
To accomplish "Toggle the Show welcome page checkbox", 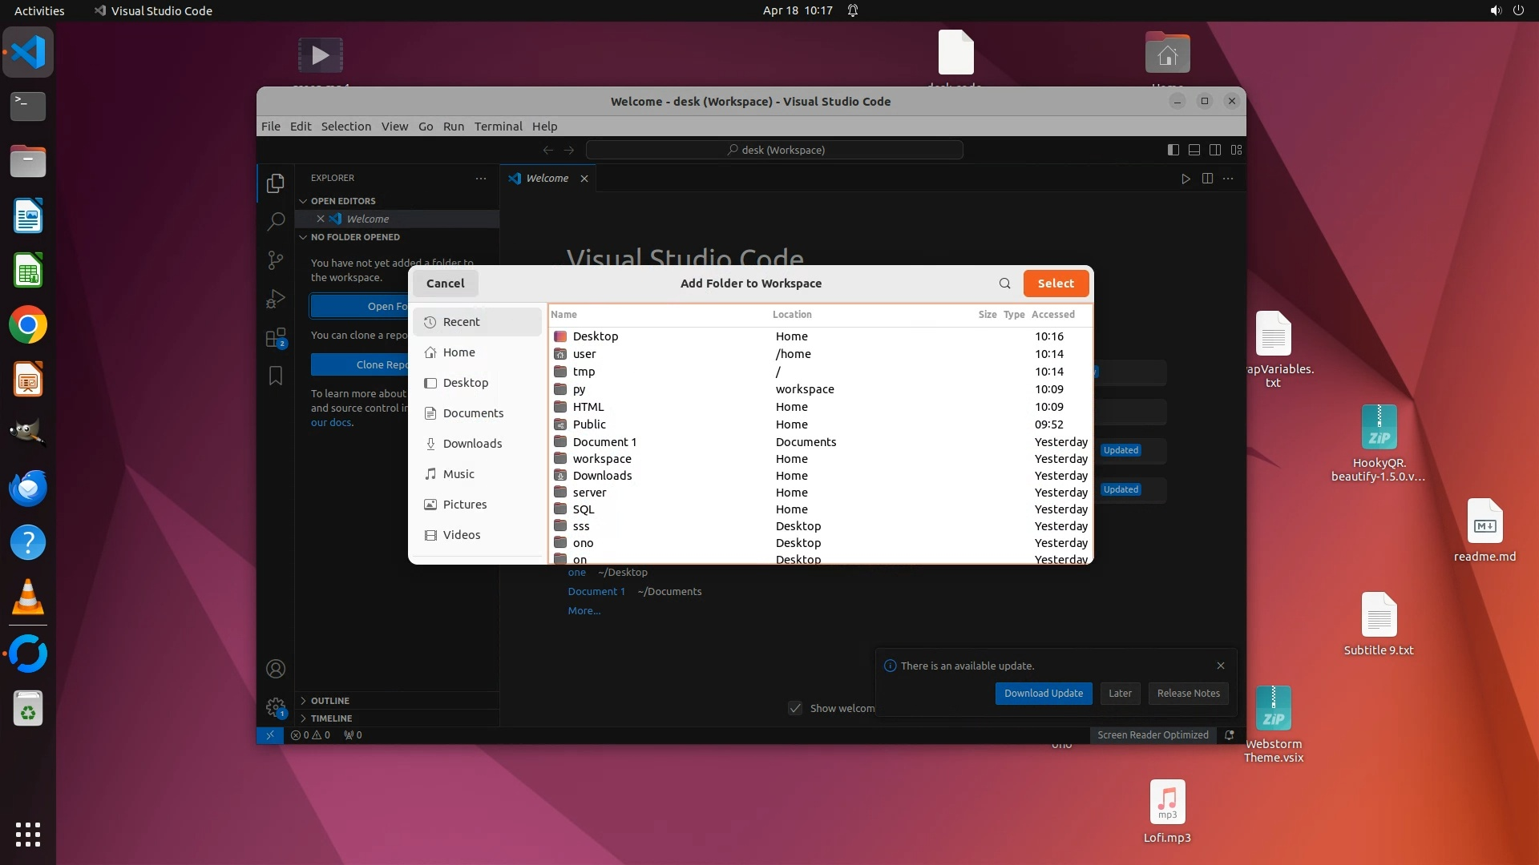I will click(x=795, y=708).
